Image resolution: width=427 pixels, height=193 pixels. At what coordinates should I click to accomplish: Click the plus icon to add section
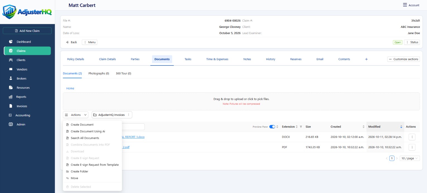pyautogui.click(x=367, y=59)
